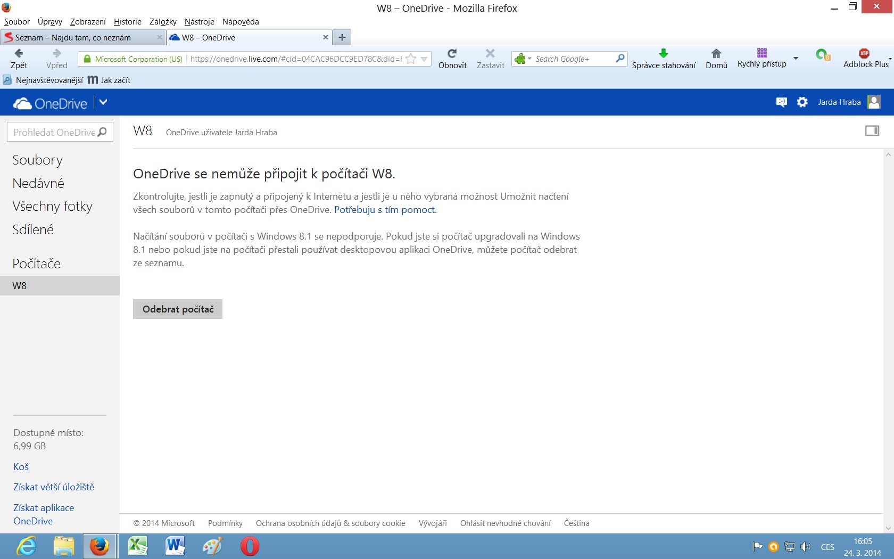The image size is (894, 559).
Task: Click Získat aplikace OneDrive link
Action: tap(44, 514)
